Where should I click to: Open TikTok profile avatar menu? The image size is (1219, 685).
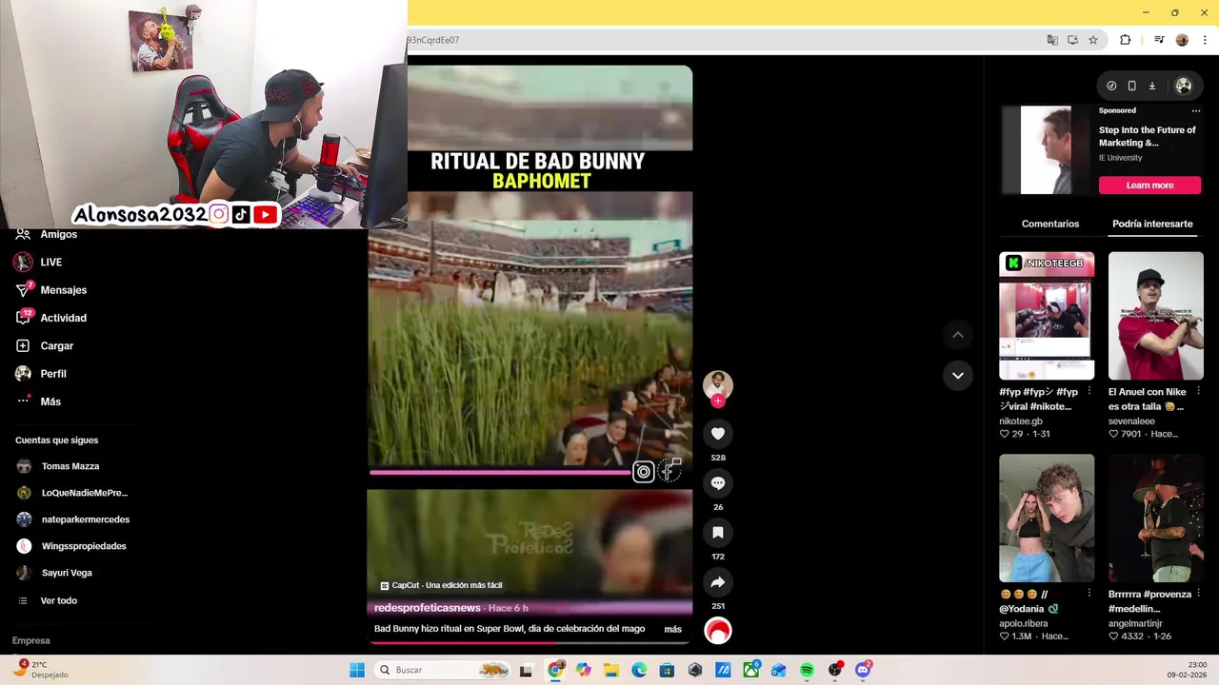click(x=1184, y=86)
